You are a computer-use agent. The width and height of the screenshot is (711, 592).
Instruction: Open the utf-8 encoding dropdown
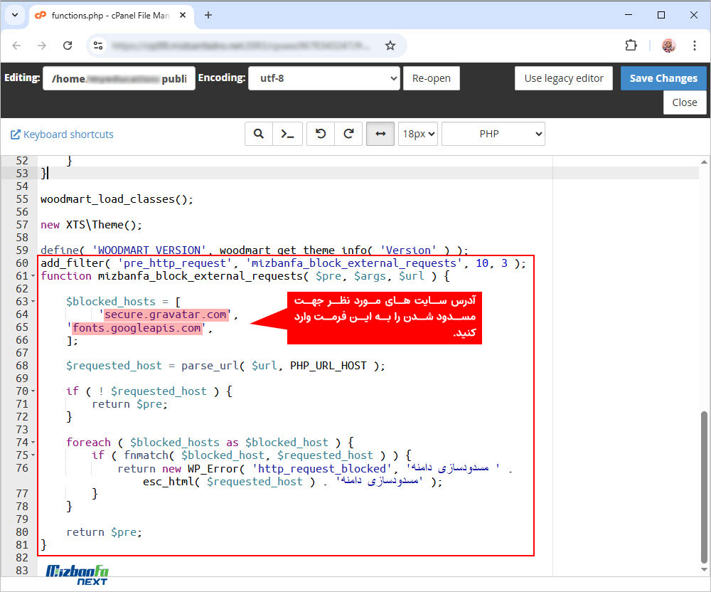click(324, 78)
